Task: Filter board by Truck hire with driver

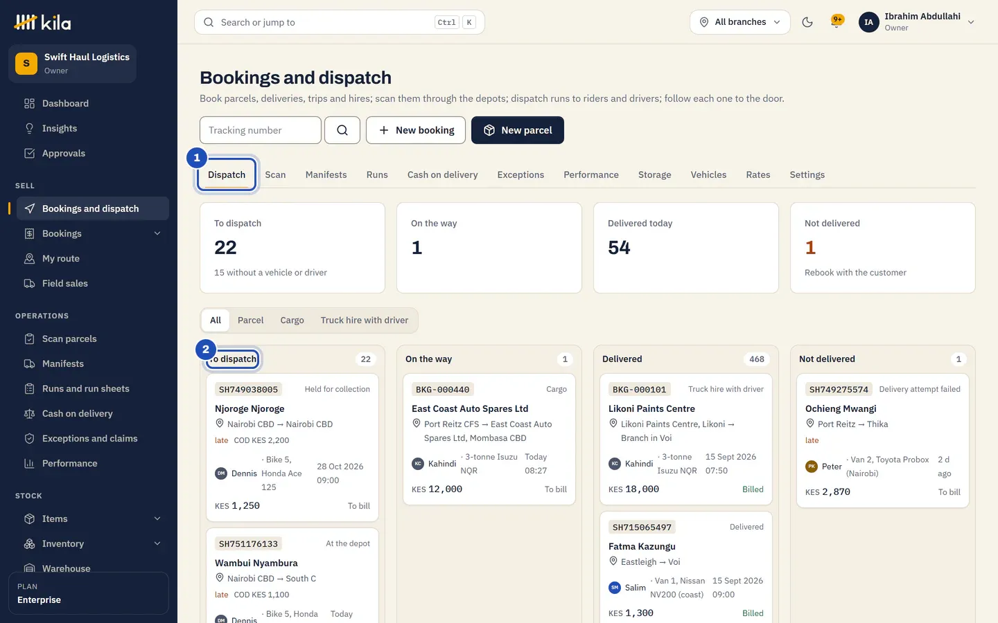Action: [x=365, y=320]
